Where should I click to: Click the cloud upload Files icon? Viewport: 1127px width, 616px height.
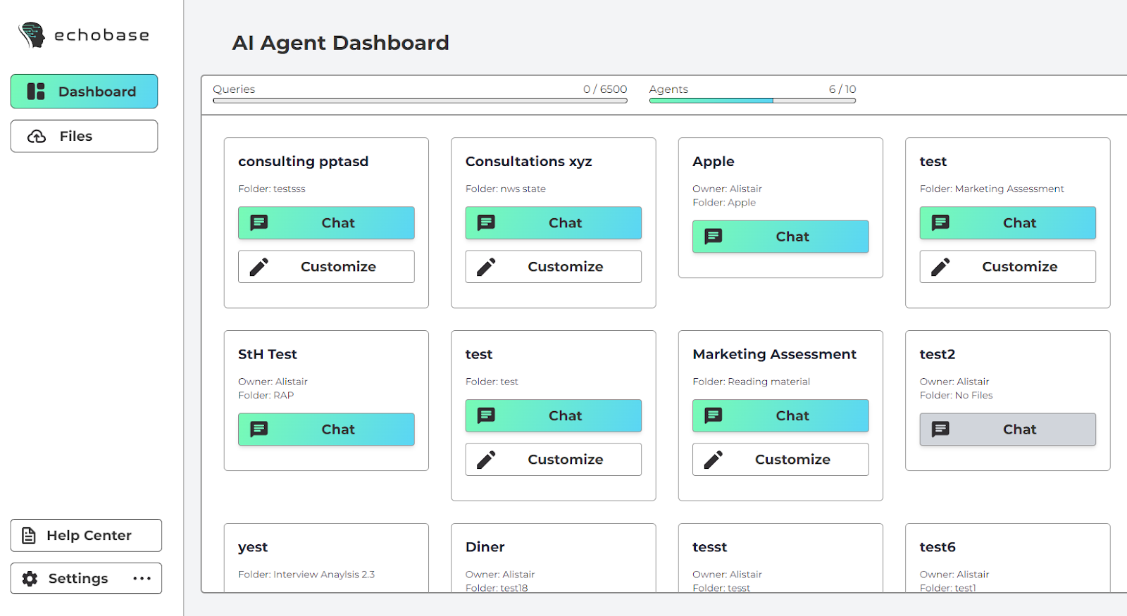[x=37, y=137]
